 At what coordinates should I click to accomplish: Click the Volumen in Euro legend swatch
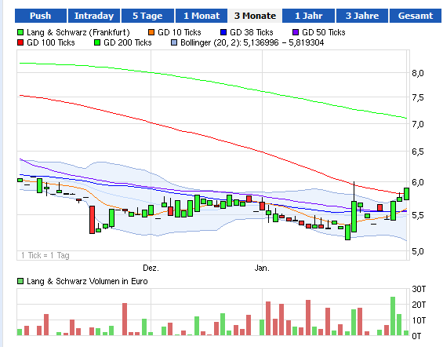point(20,281)
